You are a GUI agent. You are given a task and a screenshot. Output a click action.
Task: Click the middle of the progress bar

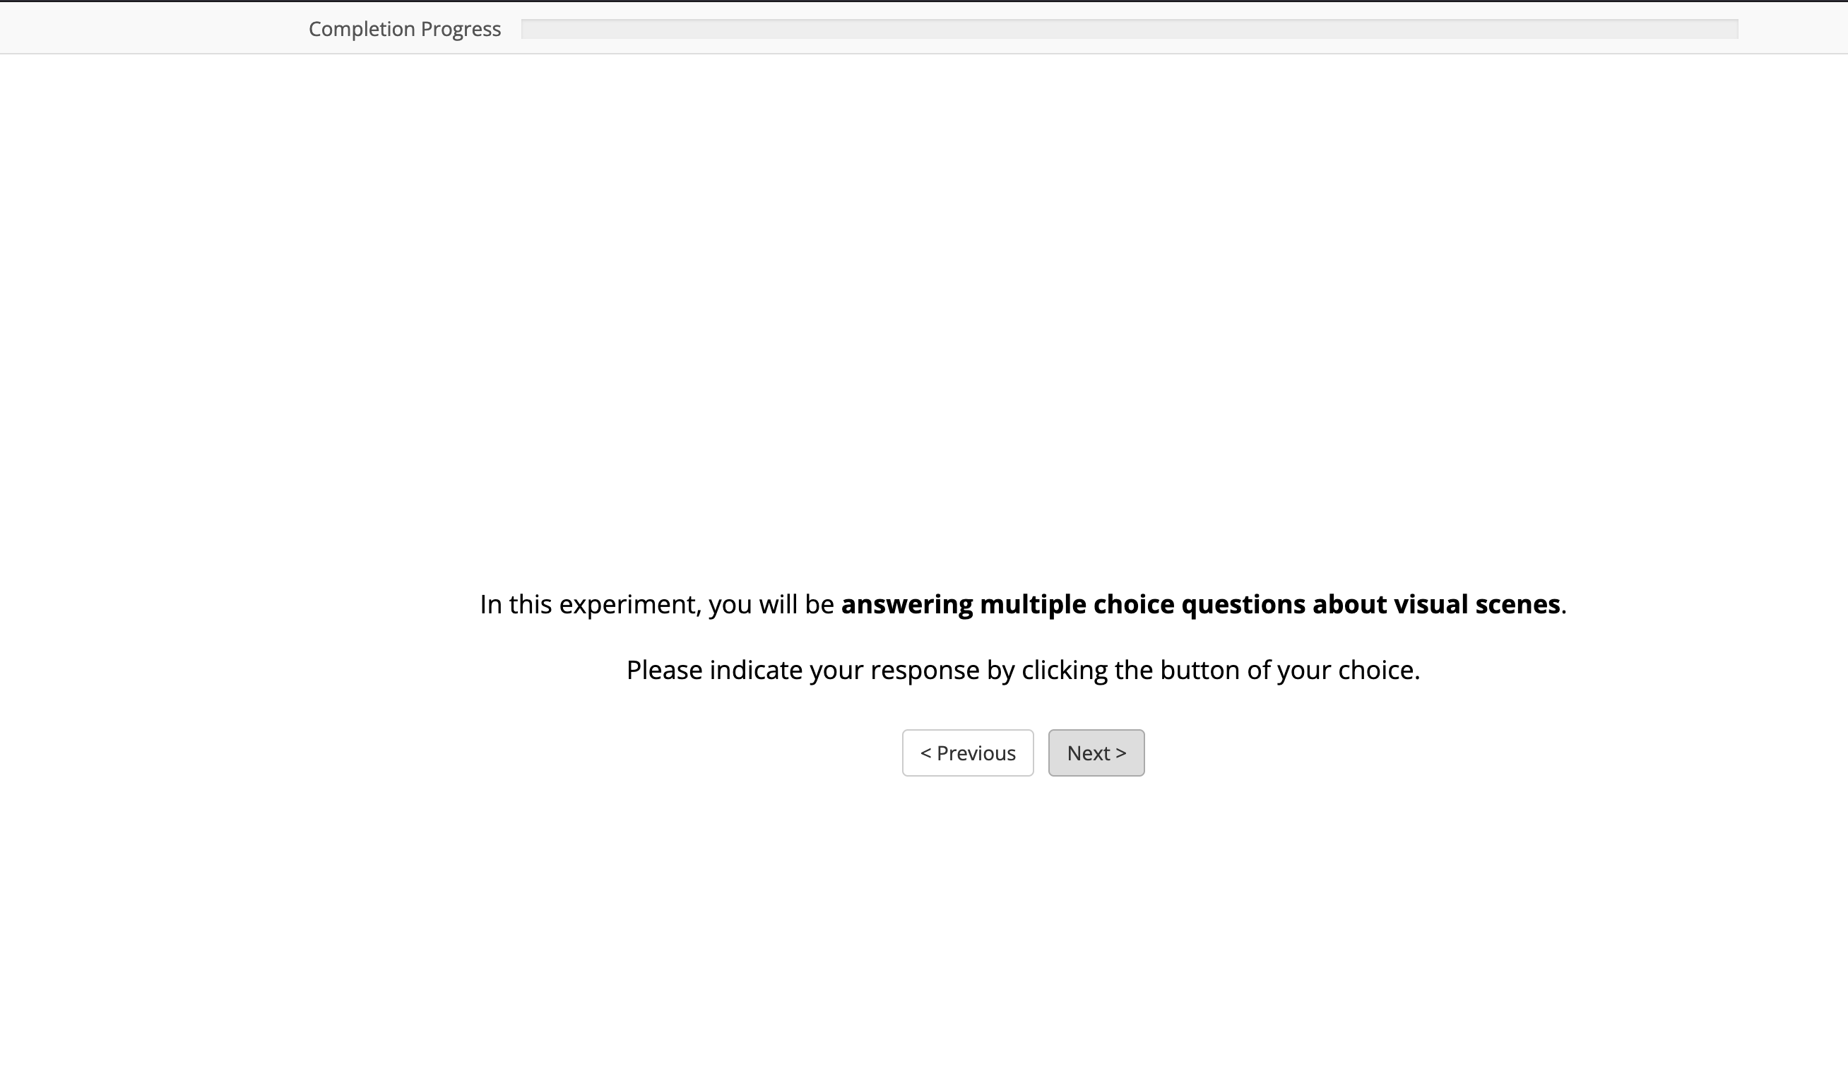1129,29
